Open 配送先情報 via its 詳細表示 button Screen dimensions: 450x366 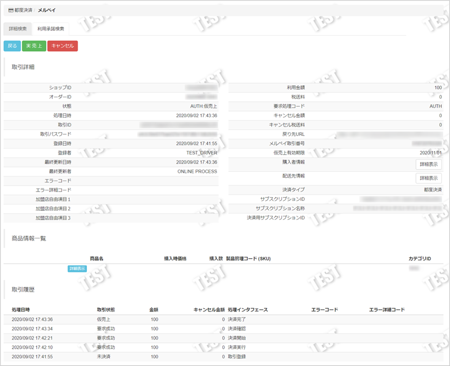pos(428,178)
